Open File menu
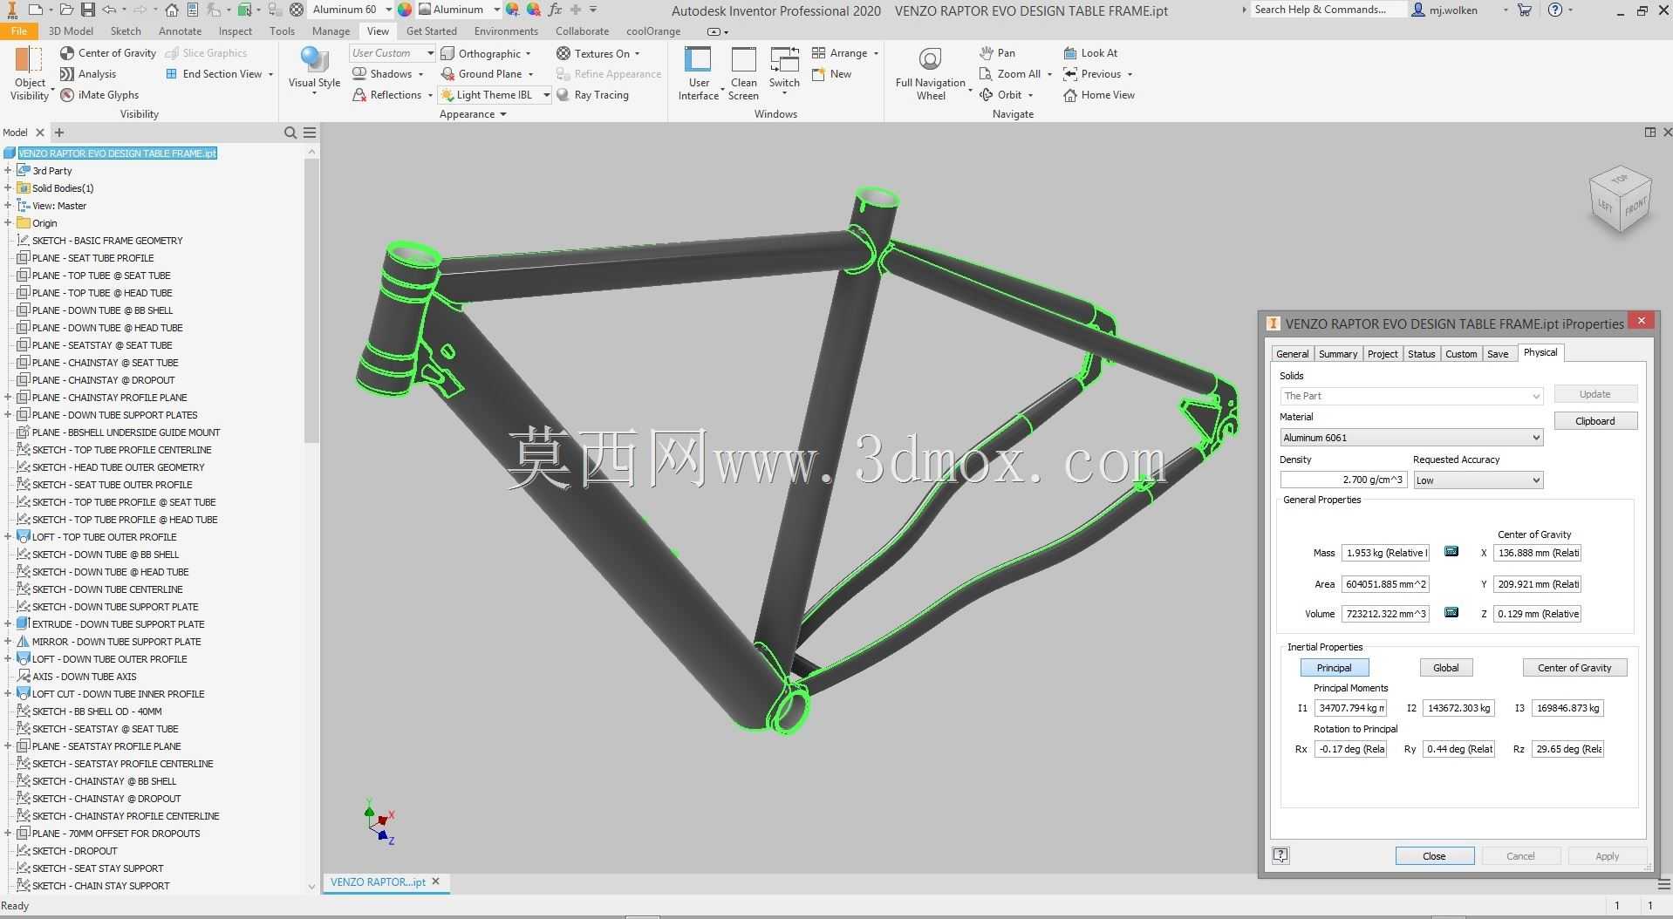The image size is (1673, 919). 19,31
